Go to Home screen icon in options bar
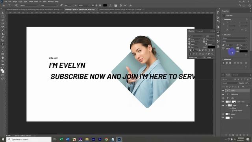 click(4, 6)
